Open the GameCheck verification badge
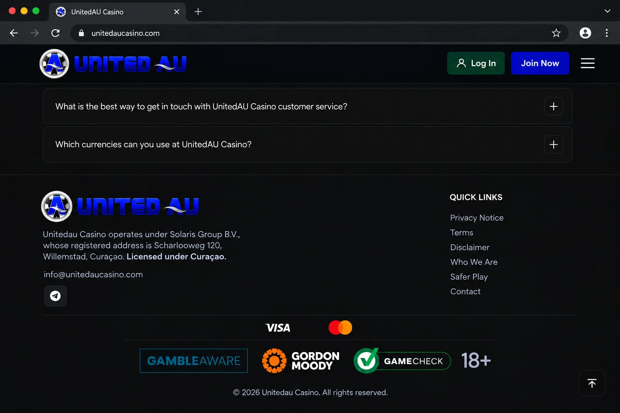 [402, 361]
